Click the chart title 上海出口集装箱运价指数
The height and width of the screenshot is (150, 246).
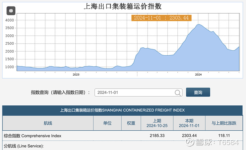(123, 6)
